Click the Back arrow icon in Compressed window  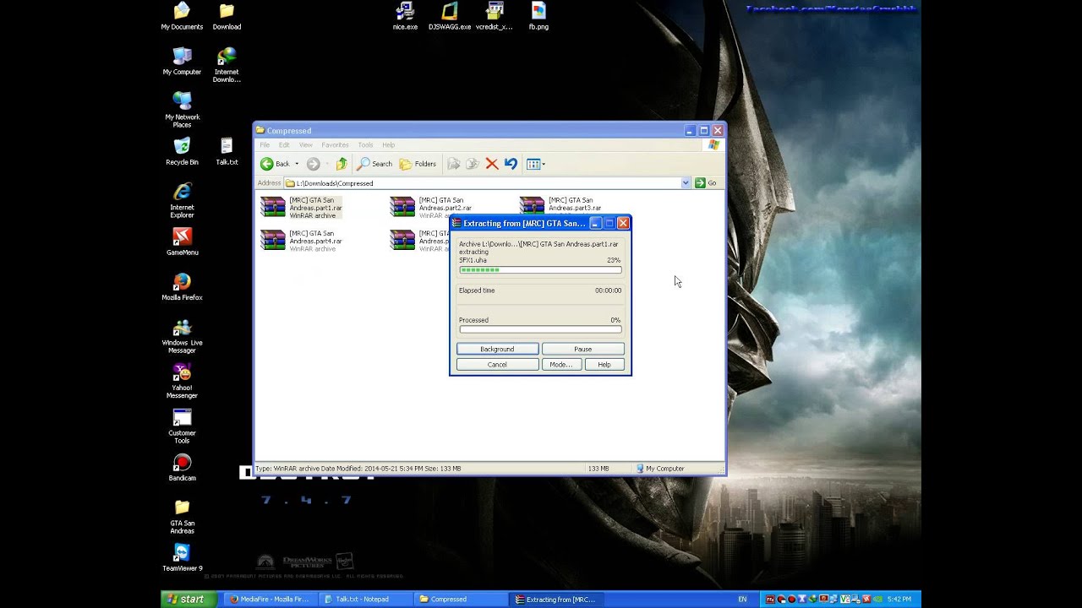tap(267, 164)
